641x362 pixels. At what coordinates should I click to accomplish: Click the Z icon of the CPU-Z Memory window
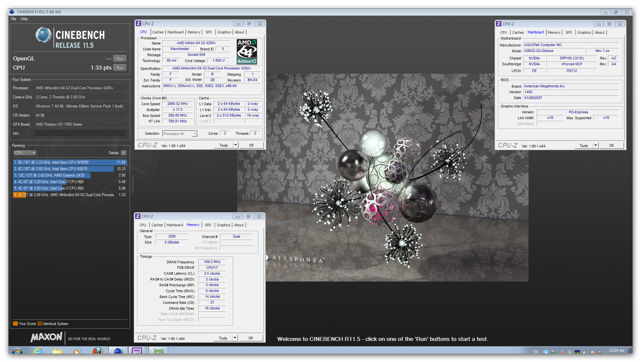138,216
